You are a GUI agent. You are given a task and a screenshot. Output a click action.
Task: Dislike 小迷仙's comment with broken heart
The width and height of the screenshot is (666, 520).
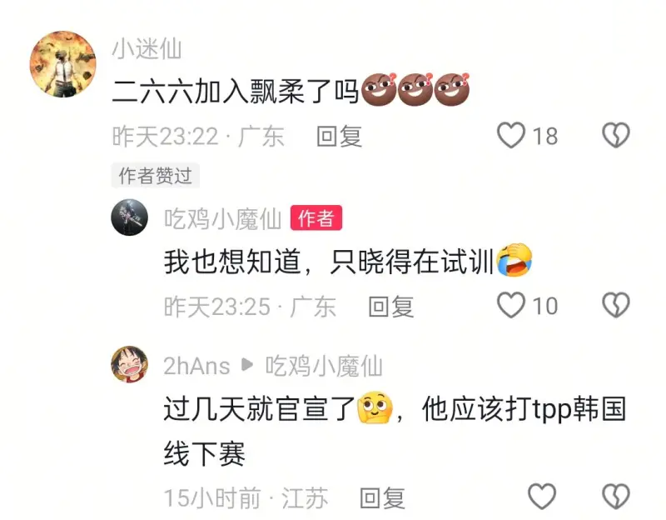coord(616,135)
